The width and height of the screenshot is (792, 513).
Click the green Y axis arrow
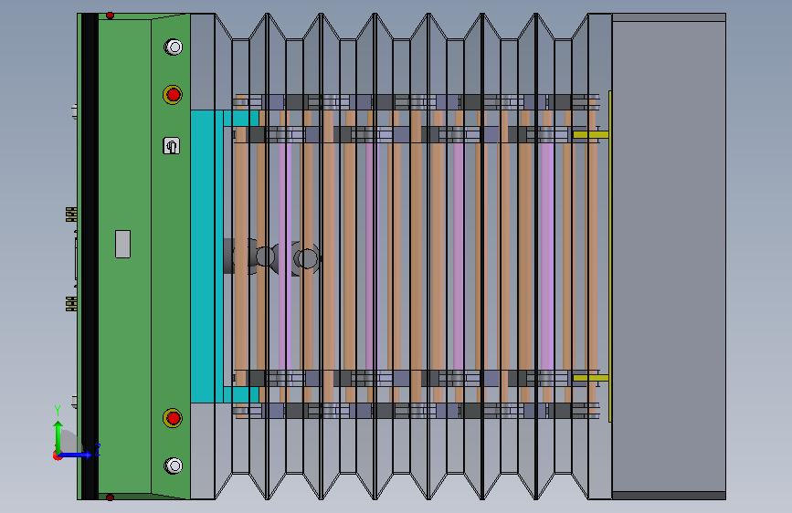click(58, 437)
